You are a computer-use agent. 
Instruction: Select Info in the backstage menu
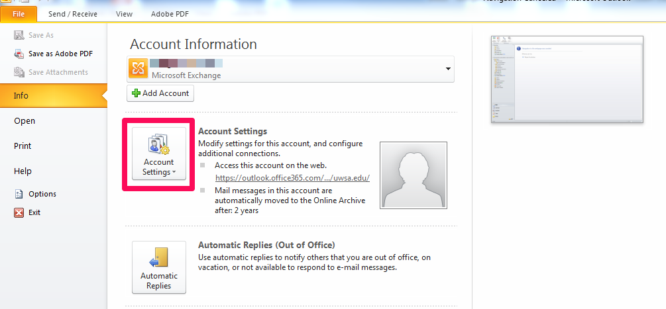coord(53,96)
